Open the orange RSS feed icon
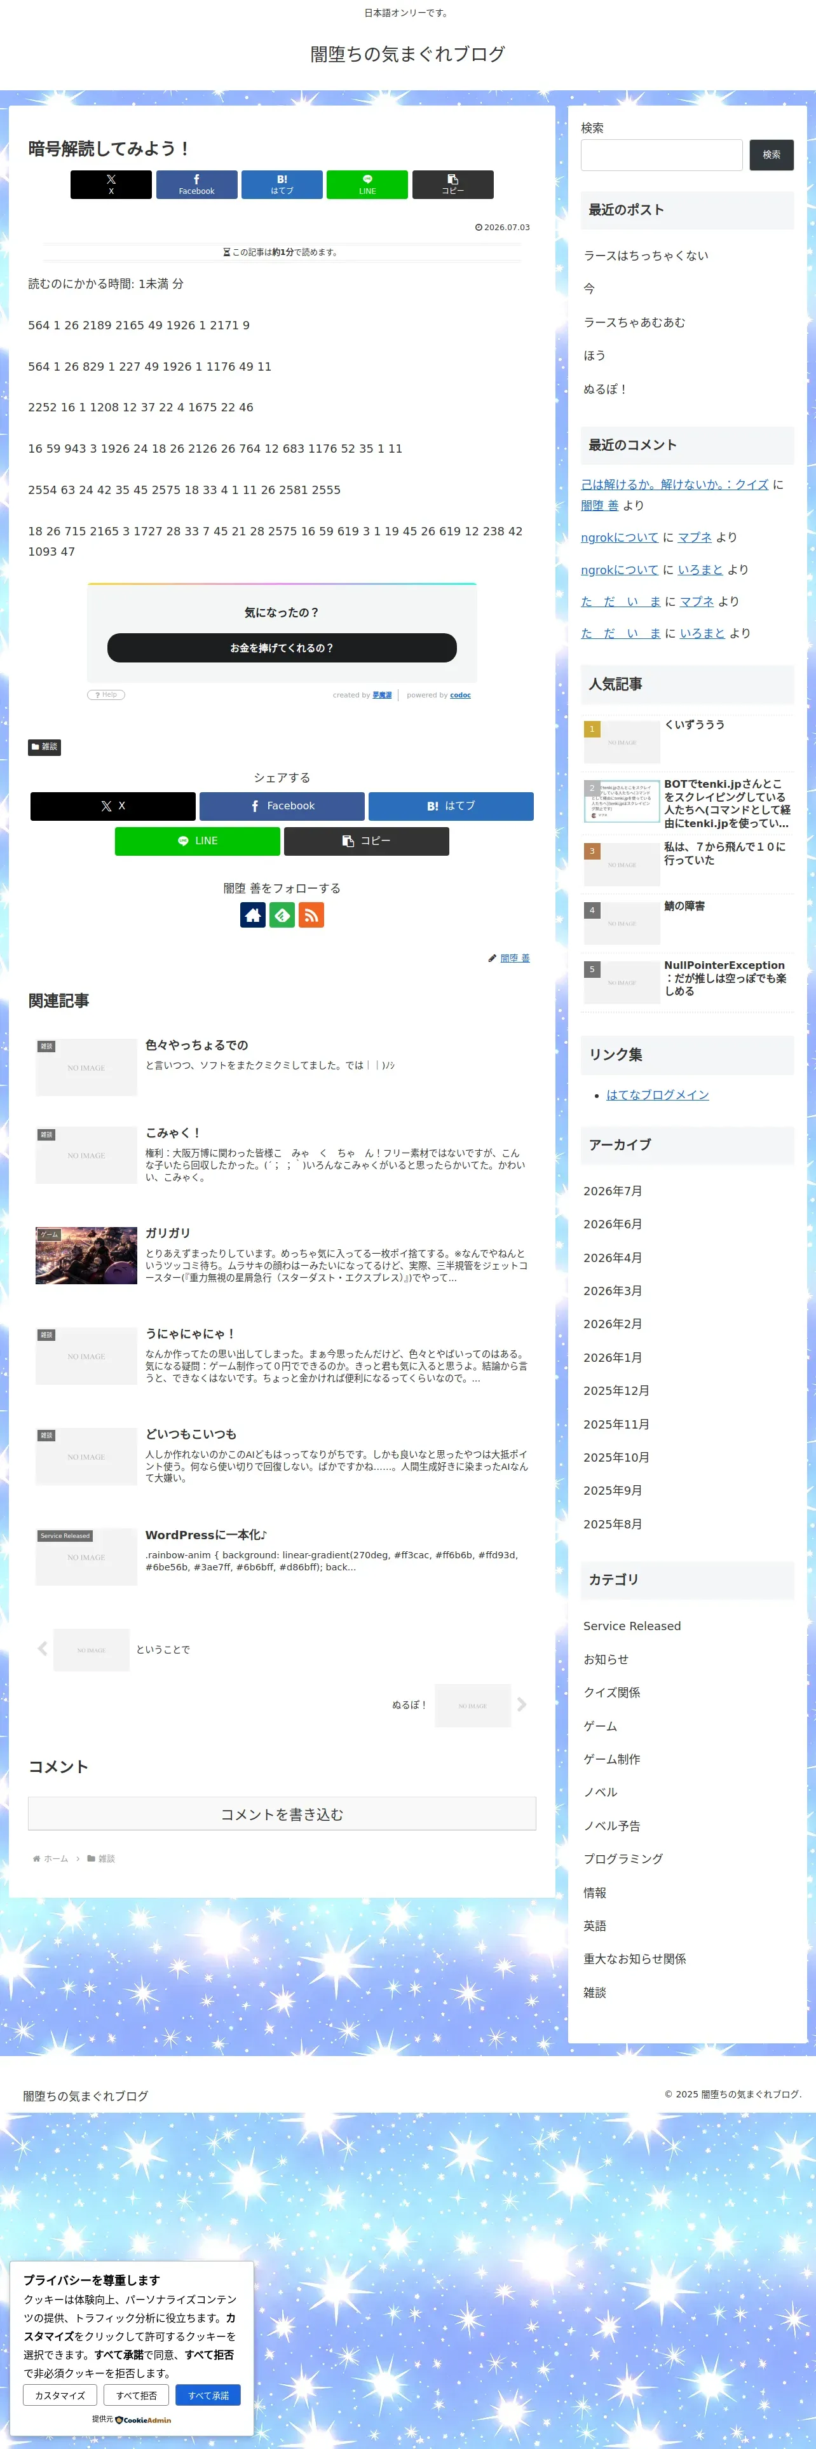Image resolution: width=816 pixels, height=2449 pixels. coord(311,915)
